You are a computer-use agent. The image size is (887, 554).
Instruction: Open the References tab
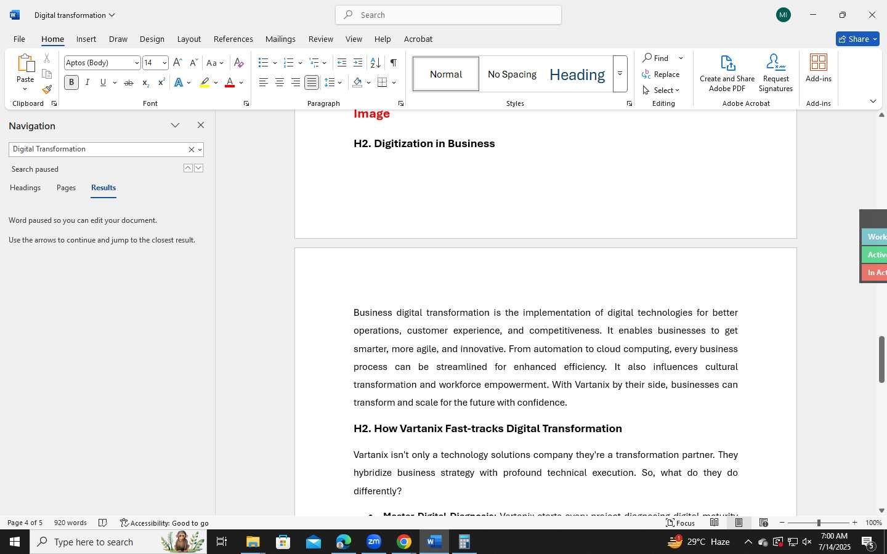pos(233,39)
